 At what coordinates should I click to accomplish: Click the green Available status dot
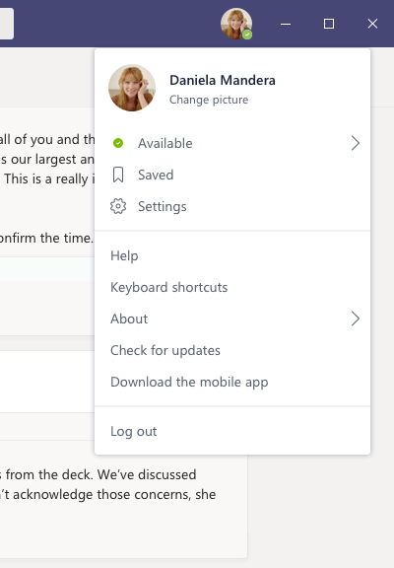tap(118, 143)
